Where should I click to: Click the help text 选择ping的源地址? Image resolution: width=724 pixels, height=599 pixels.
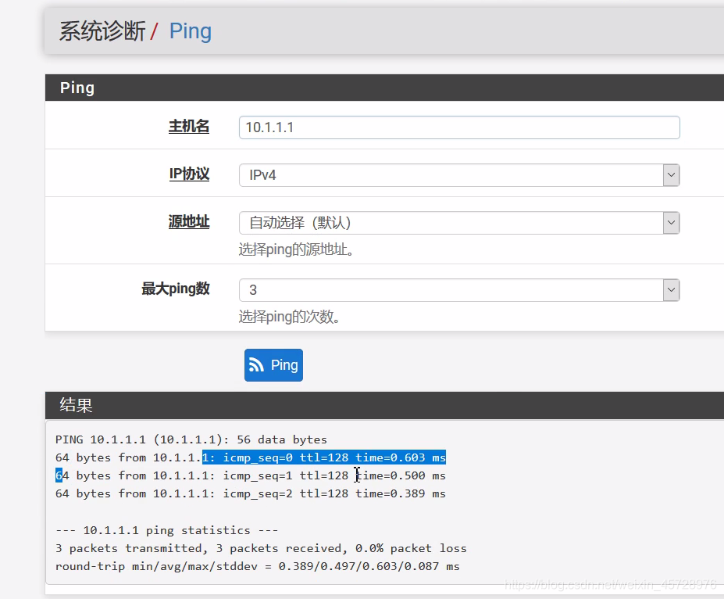297,249
